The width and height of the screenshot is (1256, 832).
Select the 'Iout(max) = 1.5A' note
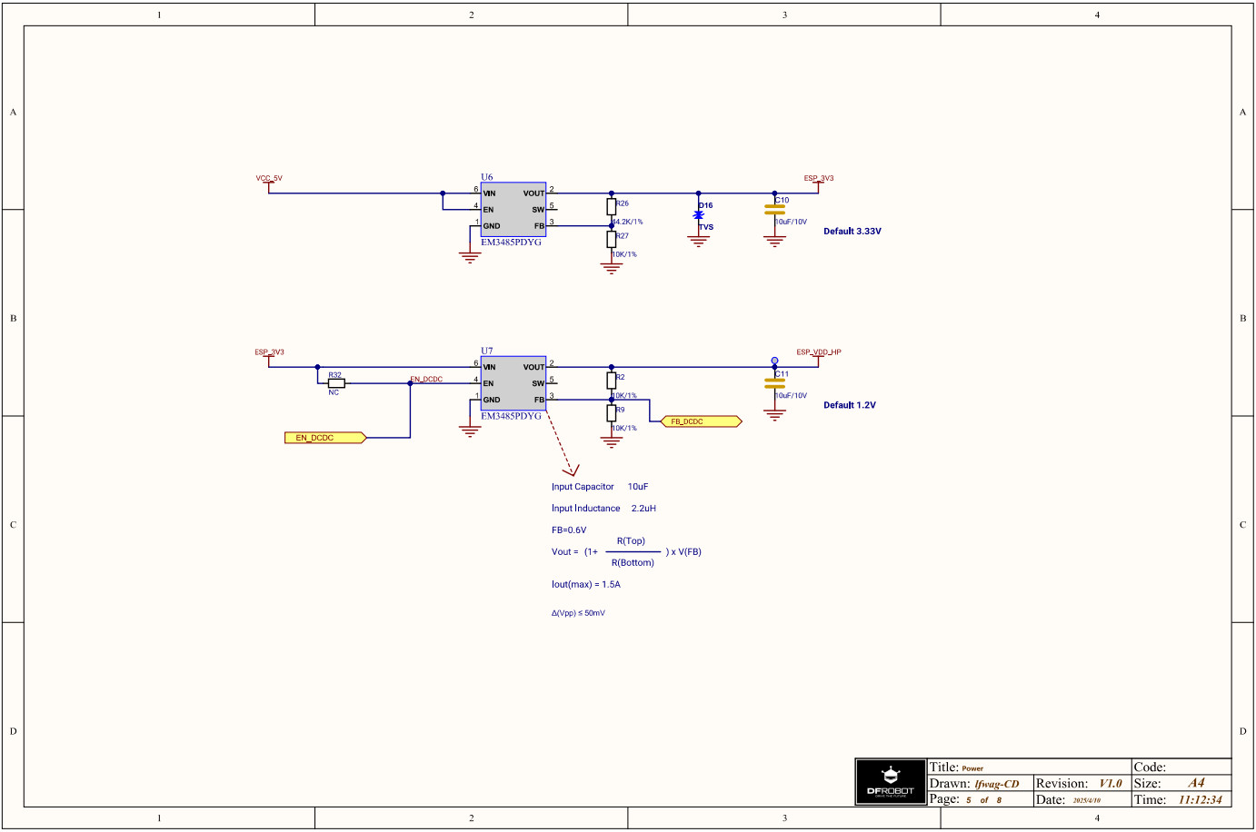pos(586,585)
